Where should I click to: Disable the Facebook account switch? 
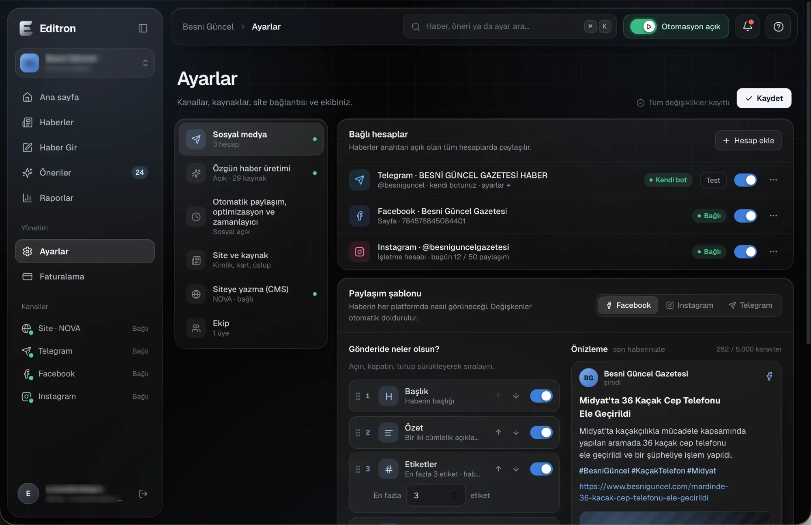pyautogui.click(x=745, y=216)
